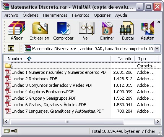Click the PDF icon of Unidad 1
The width and height of the screenshot is (164, 137).
[8, 72]
